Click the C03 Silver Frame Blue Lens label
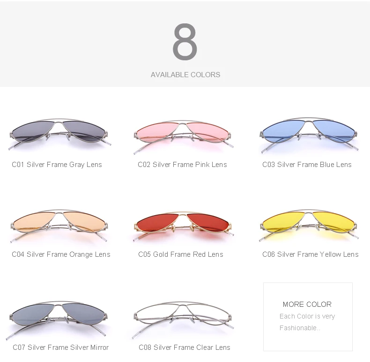Viewport: 370px width, 362px height. point(307,165)
